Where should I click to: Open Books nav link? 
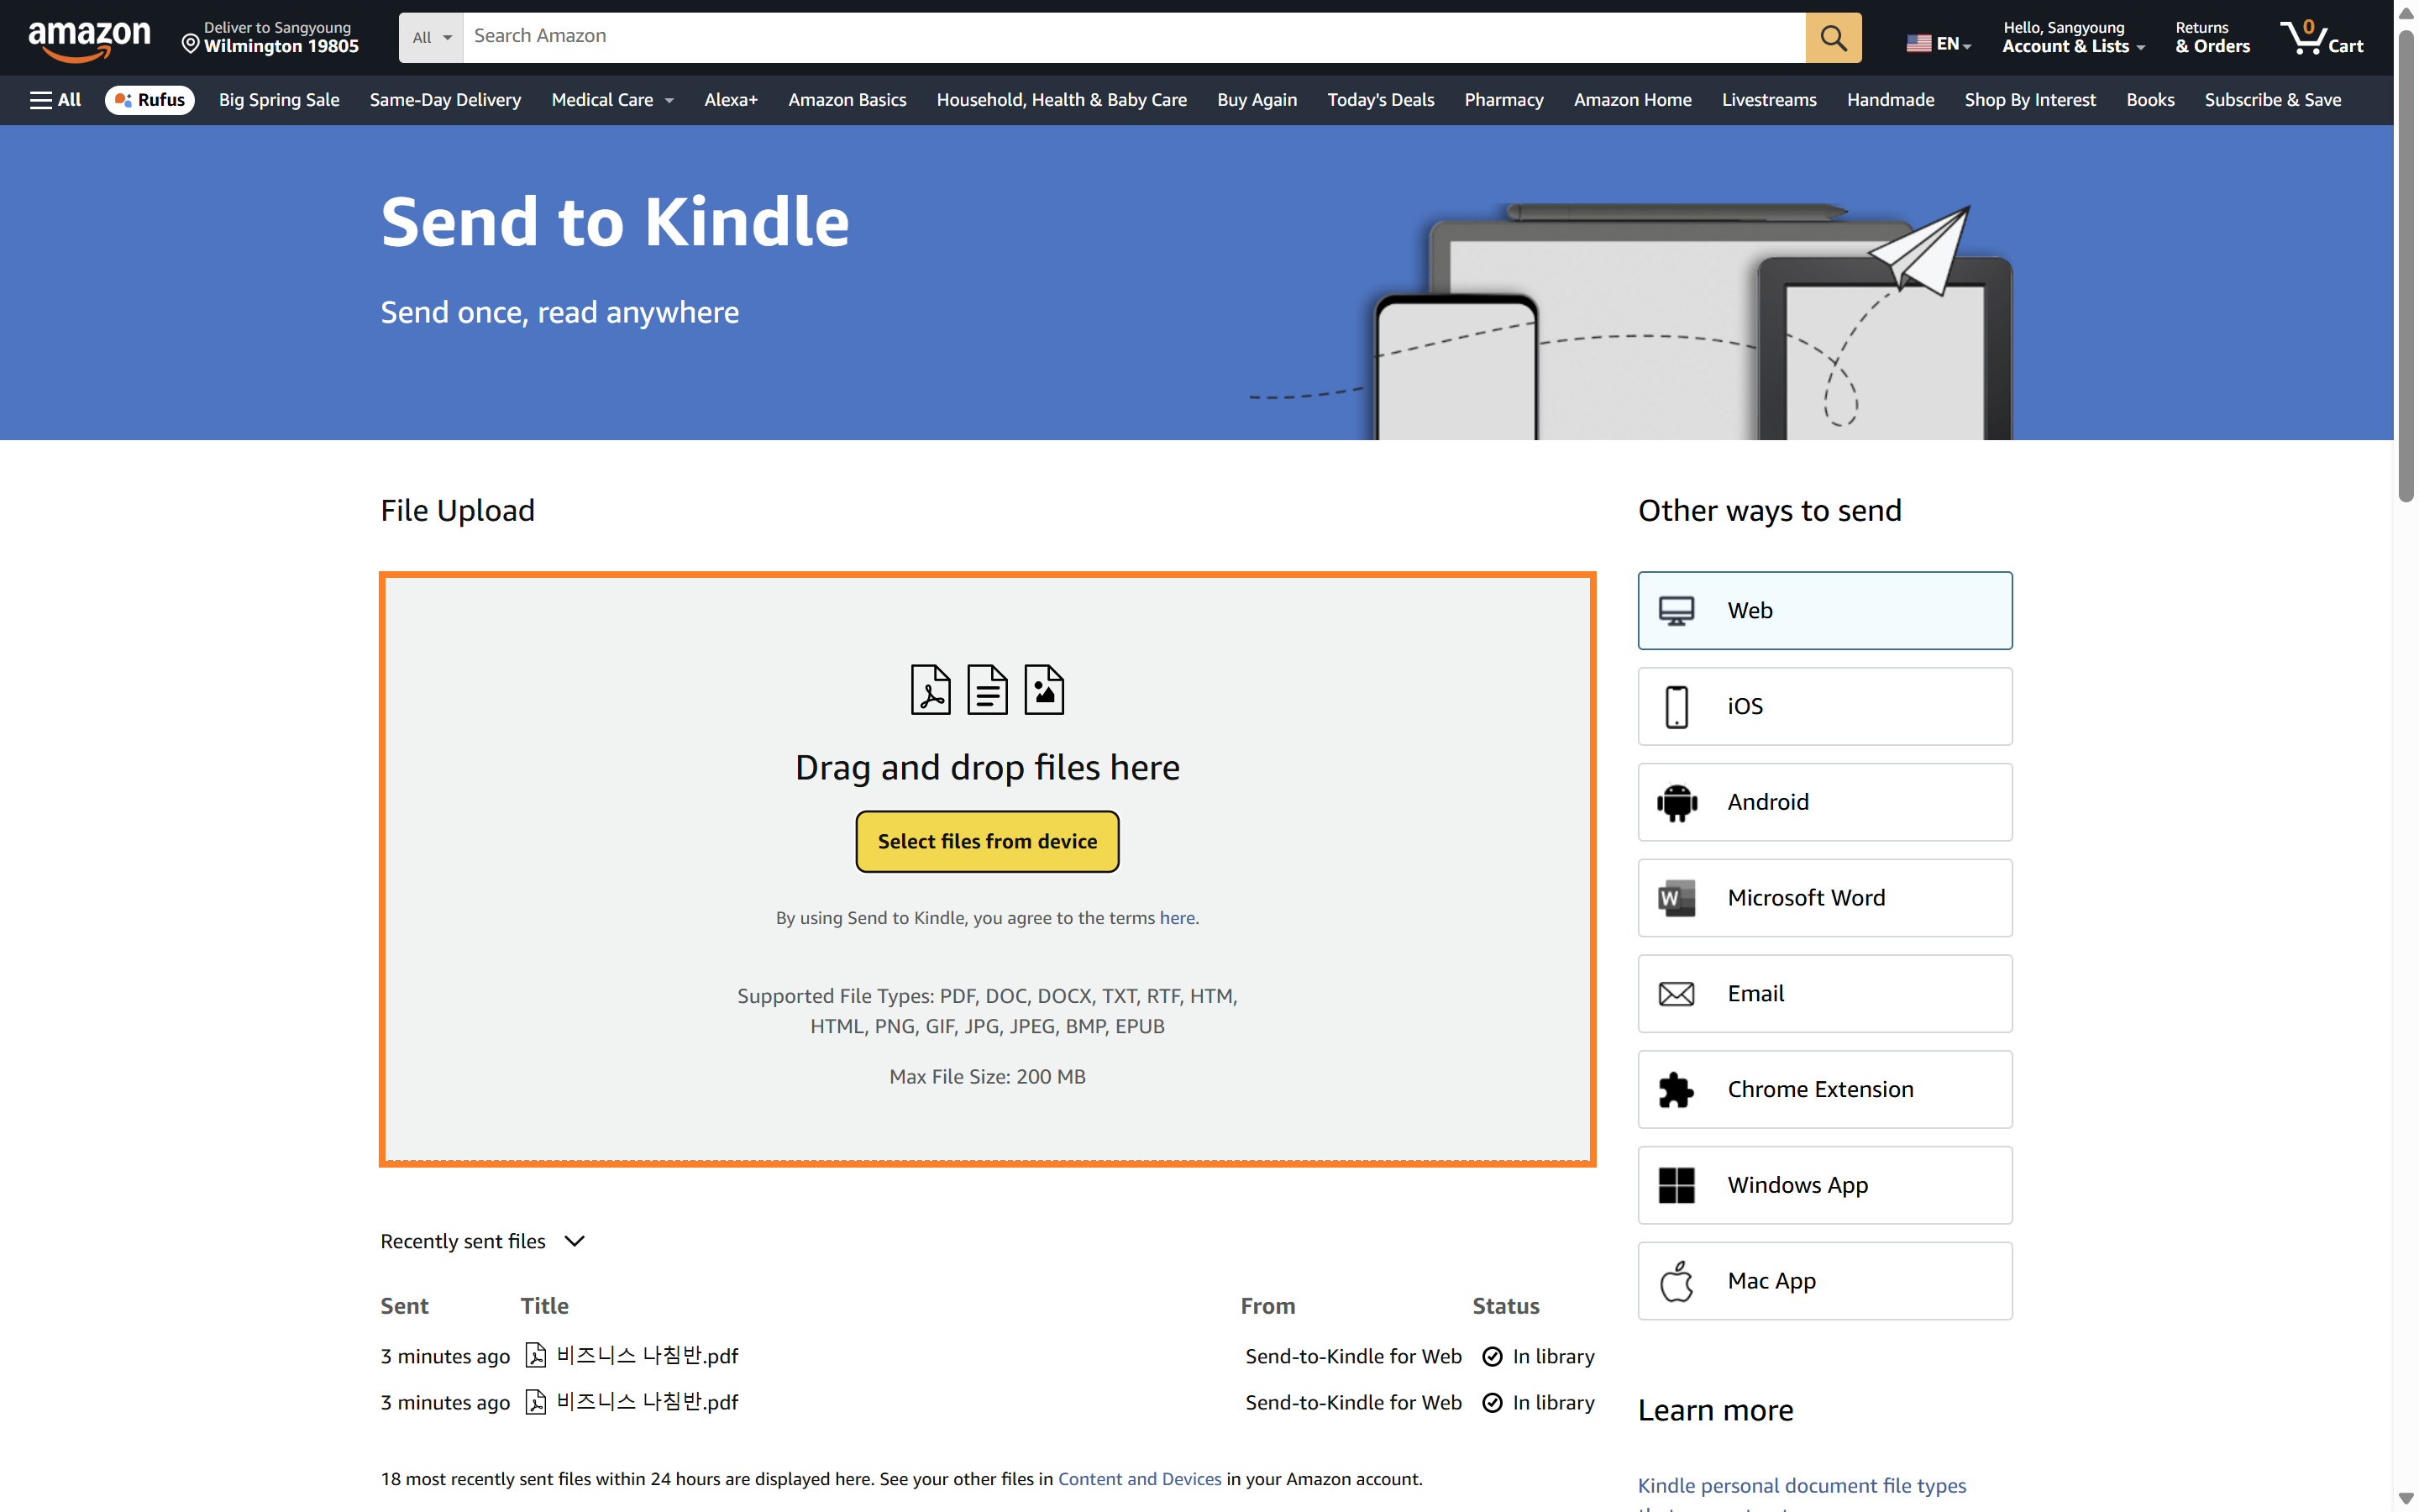click(2150, 100)
